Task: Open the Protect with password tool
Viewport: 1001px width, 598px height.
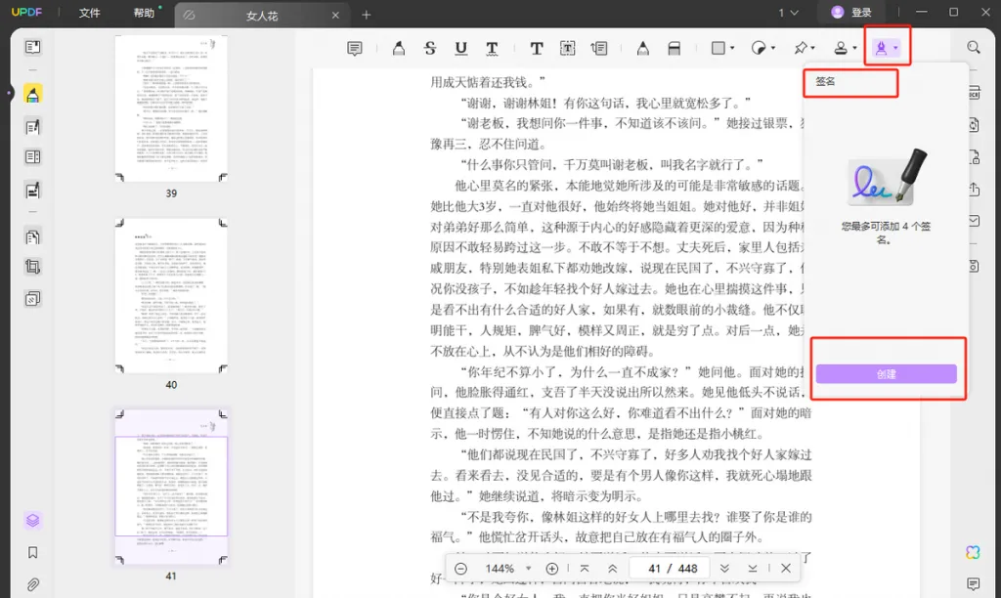Action: point(974,157)
